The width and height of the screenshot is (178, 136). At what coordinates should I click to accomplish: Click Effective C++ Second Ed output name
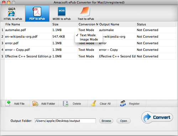(x=117, y=56)
